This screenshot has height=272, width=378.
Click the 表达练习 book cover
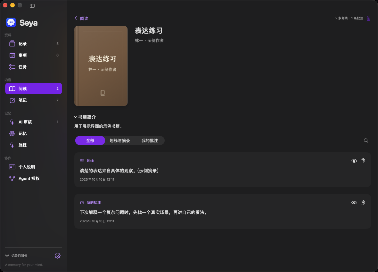tap(101, 66)
